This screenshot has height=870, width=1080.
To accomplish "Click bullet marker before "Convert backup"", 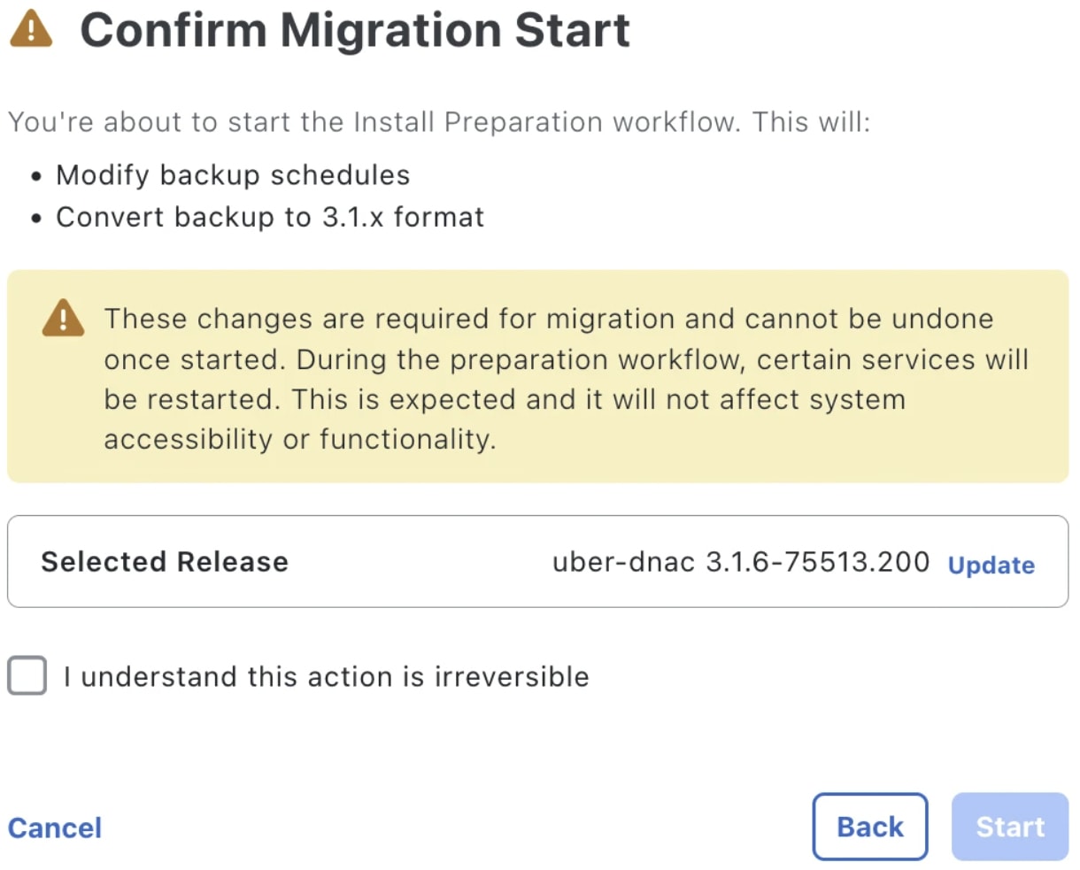I will tap(36, 219).
